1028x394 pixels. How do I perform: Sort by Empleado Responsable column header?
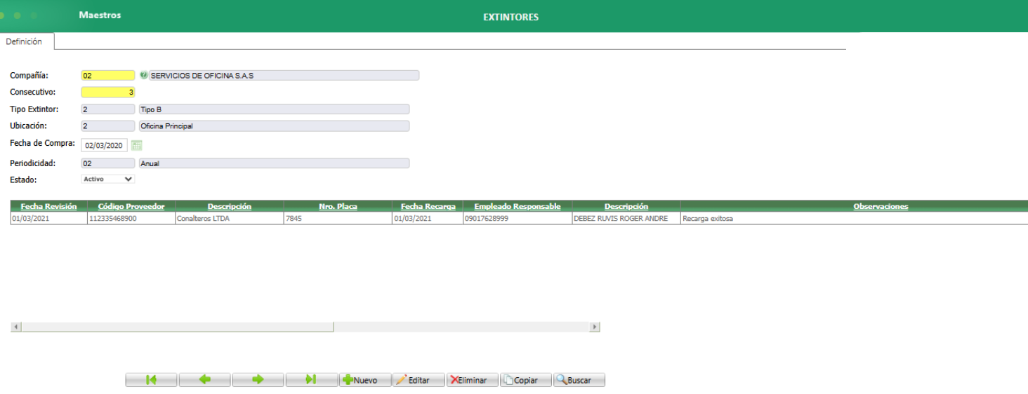click(518, 206)
